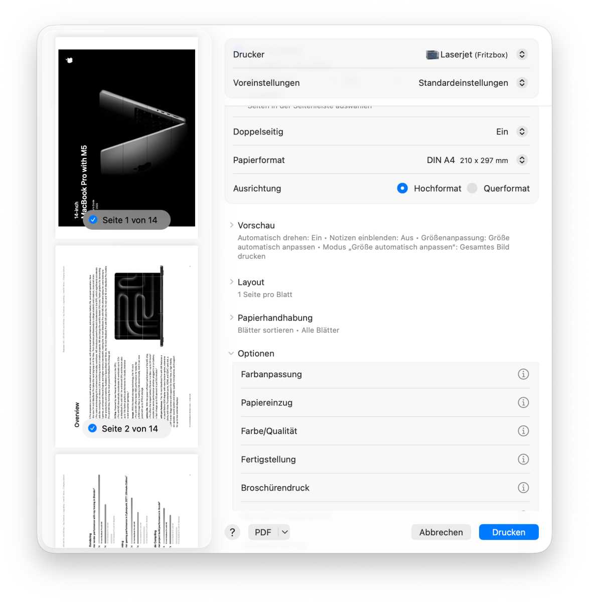Open the Drucker selection dropdown
Screen dimensions: 589x602
pos(522,54)
